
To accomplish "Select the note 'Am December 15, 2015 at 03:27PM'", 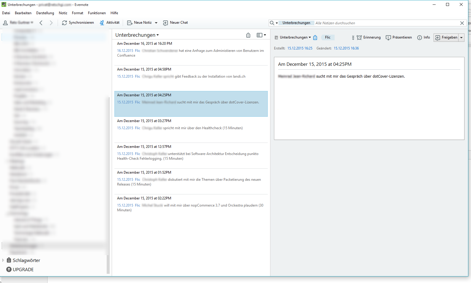I will coord(191,130).
